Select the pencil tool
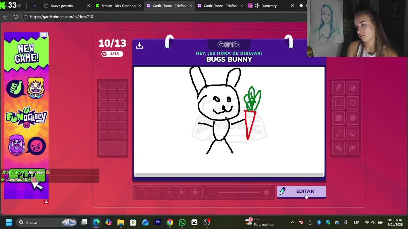The image size is (408, 229). 338,88
